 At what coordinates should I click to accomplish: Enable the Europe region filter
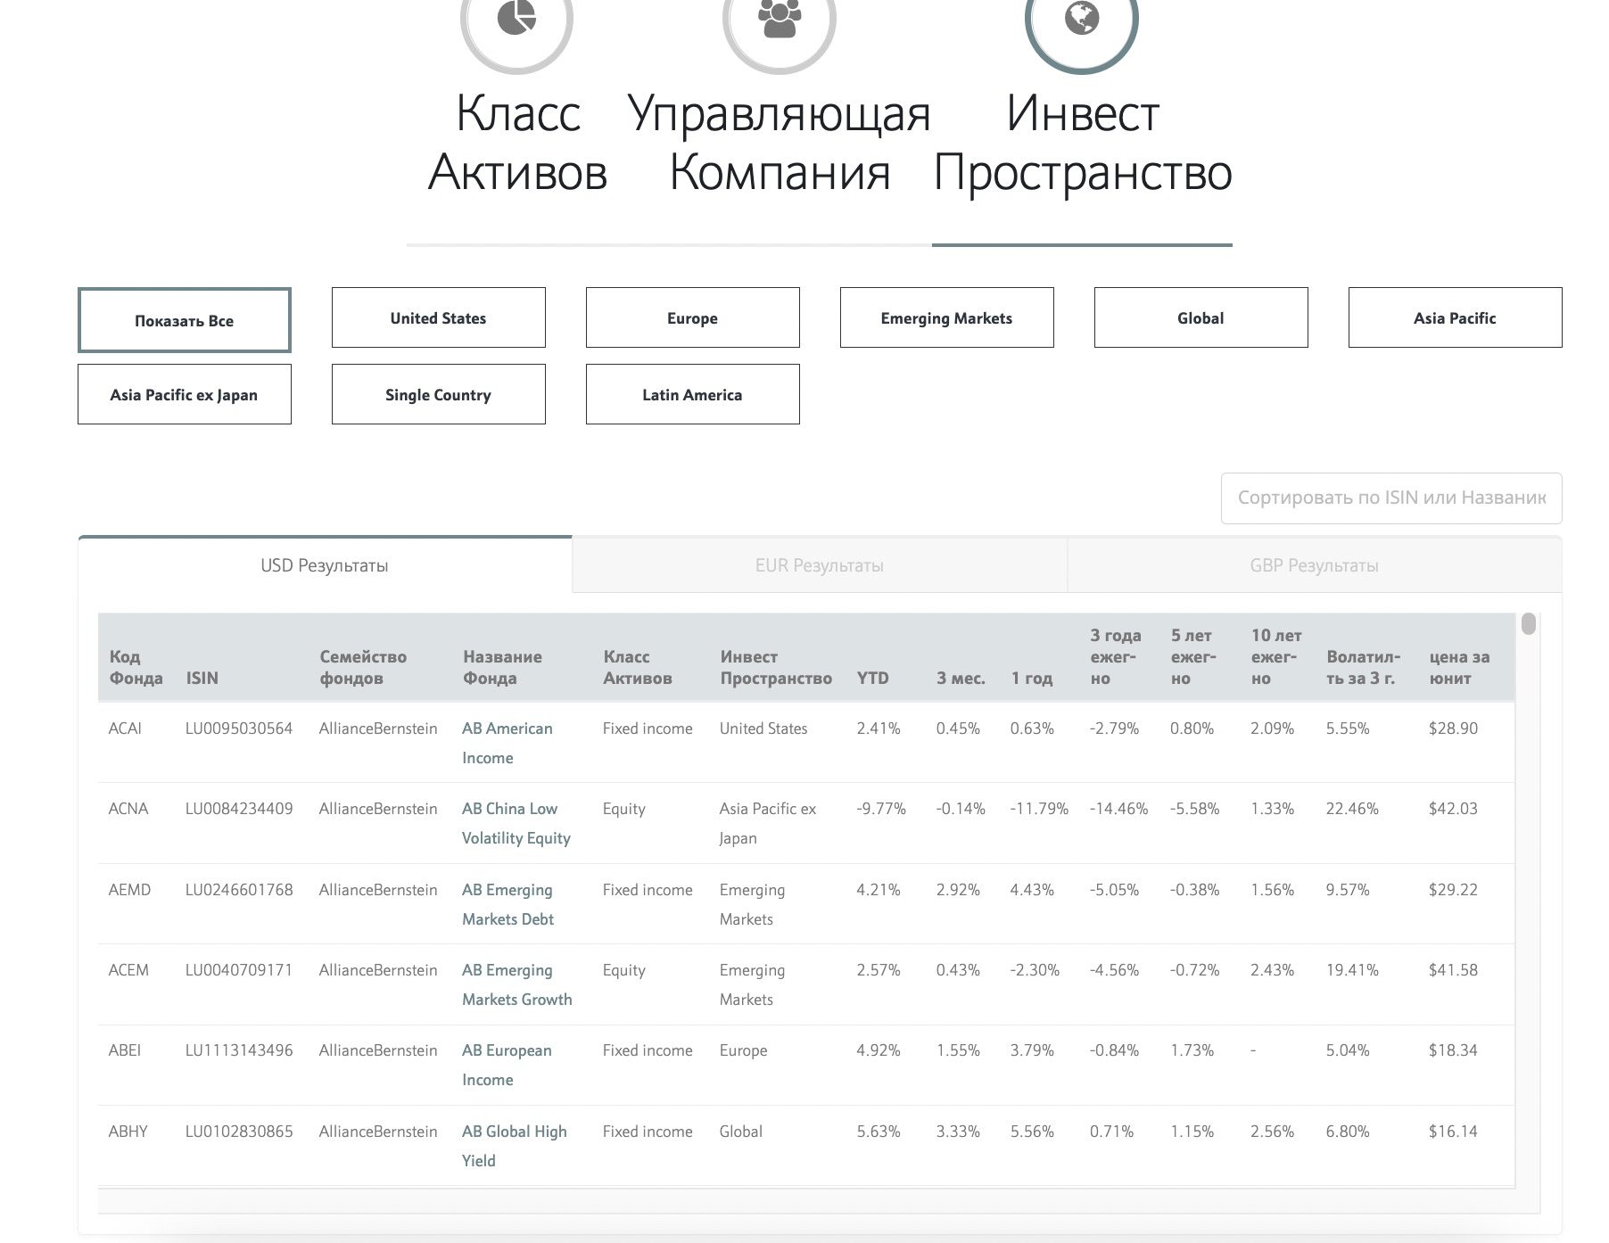pos(691,317)
